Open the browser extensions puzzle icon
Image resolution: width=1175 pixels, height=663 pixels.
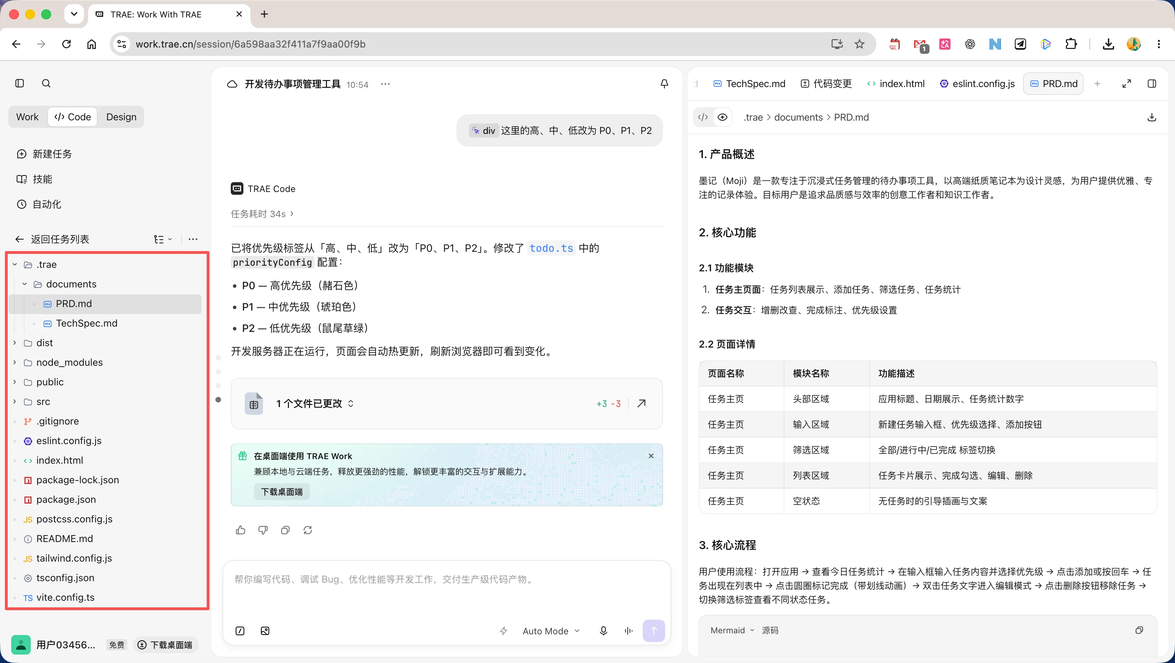[x=1071, y=44]
